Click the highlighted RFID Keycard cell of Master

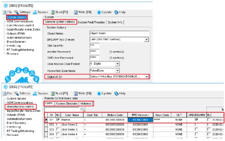click(140, 120)
